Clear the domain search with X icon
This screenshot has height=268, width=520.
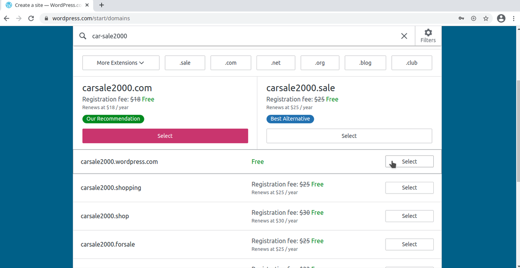point(404,36)
